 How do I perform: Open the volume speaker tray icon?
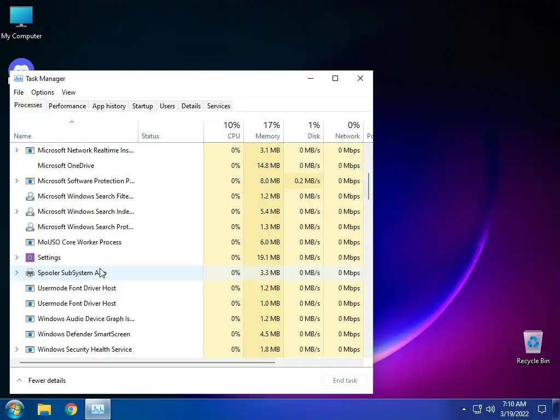pyautogui.click(x=491, y=409)
